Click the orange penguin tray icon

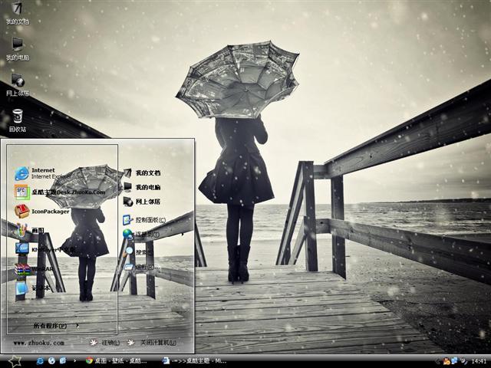447,361
